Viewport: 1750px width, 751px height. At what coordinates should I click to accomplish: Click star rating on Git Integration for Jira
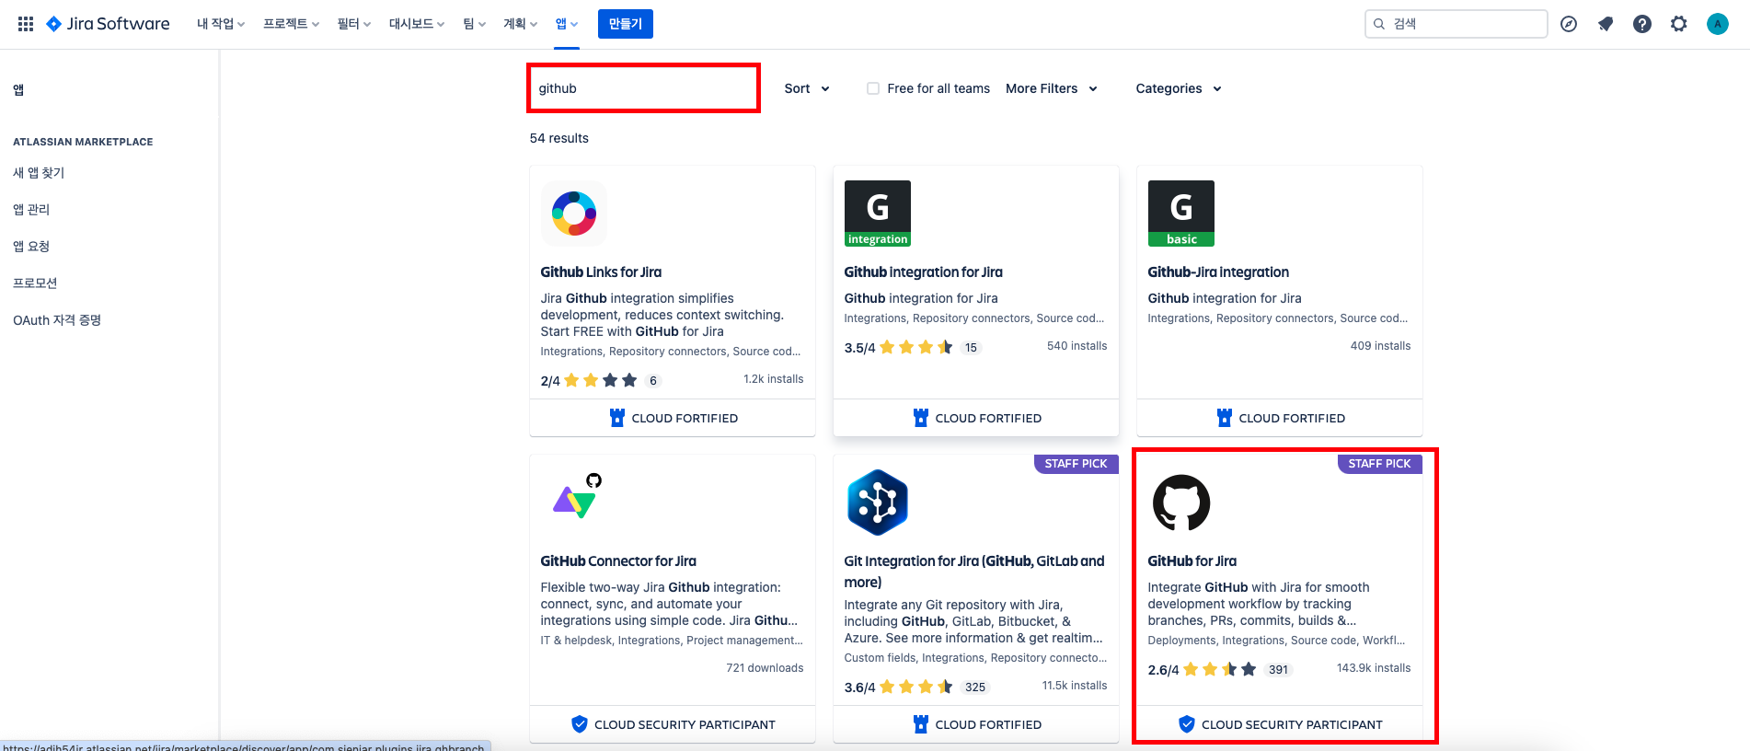pos(915,687)
